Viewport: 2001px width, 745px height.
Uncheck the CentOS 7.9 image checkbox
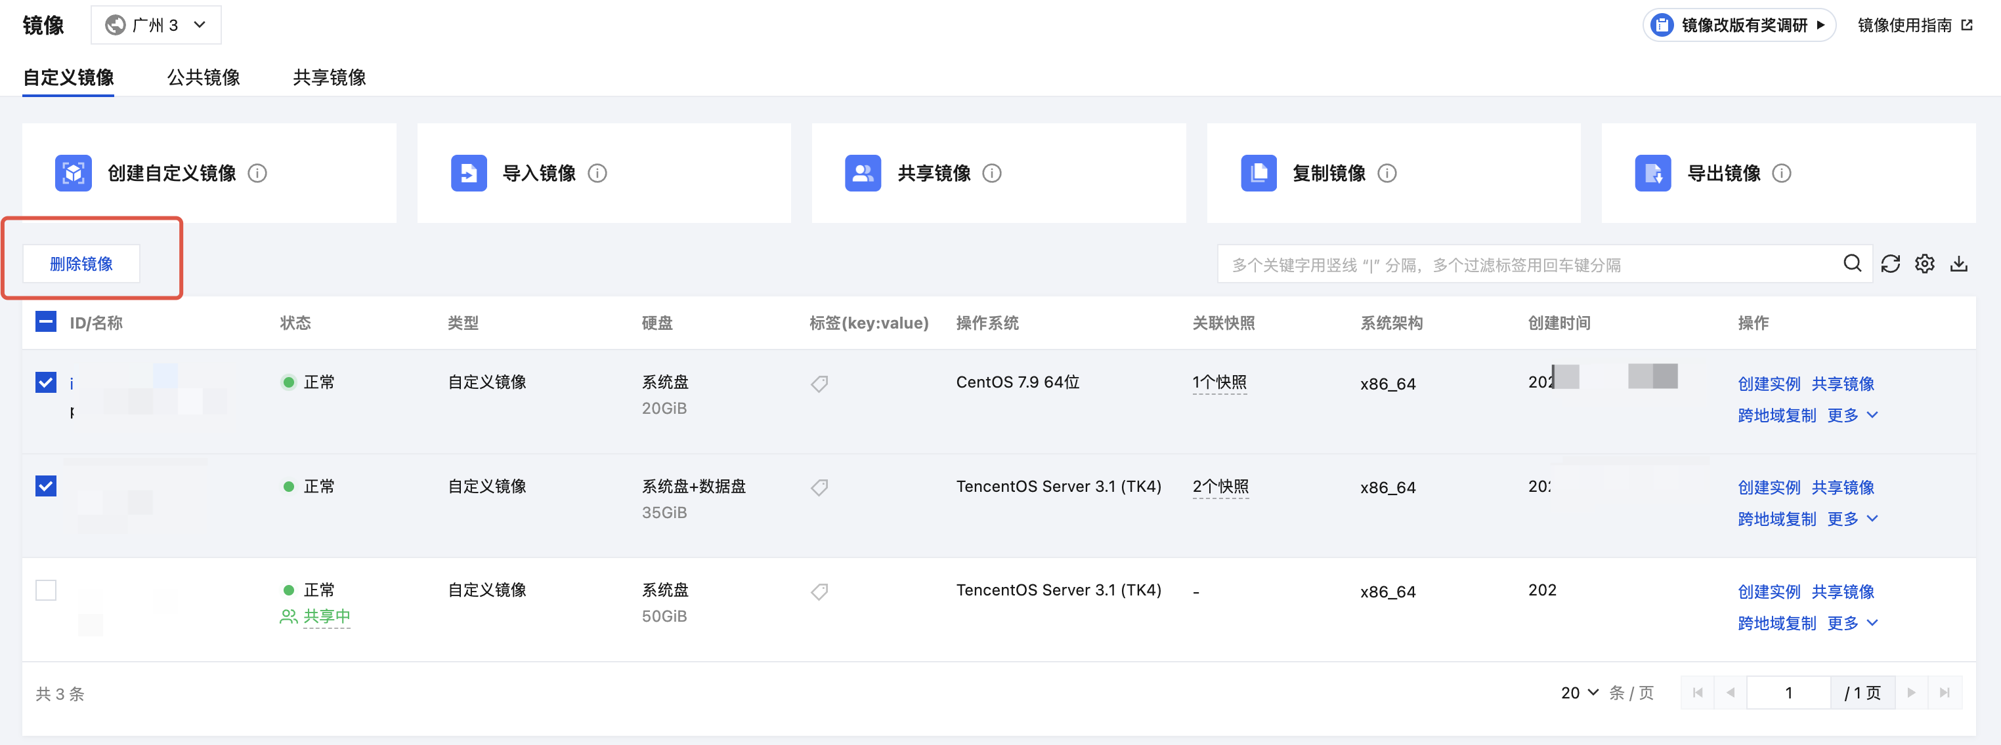click(x=46, y=382)
